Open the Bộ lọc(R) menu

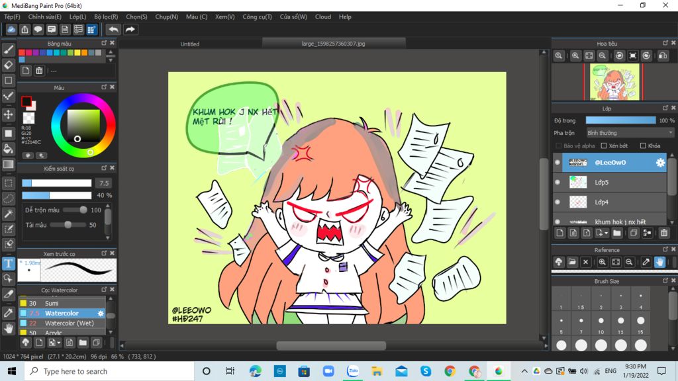point(107,17)
